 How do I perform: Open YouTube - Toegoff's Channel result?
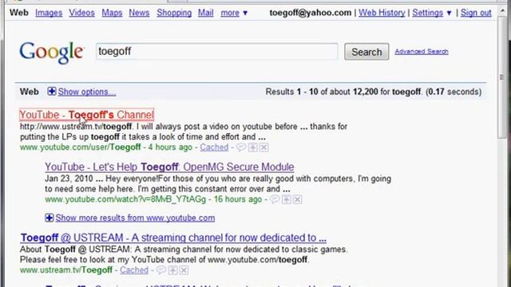pos(87,115)
